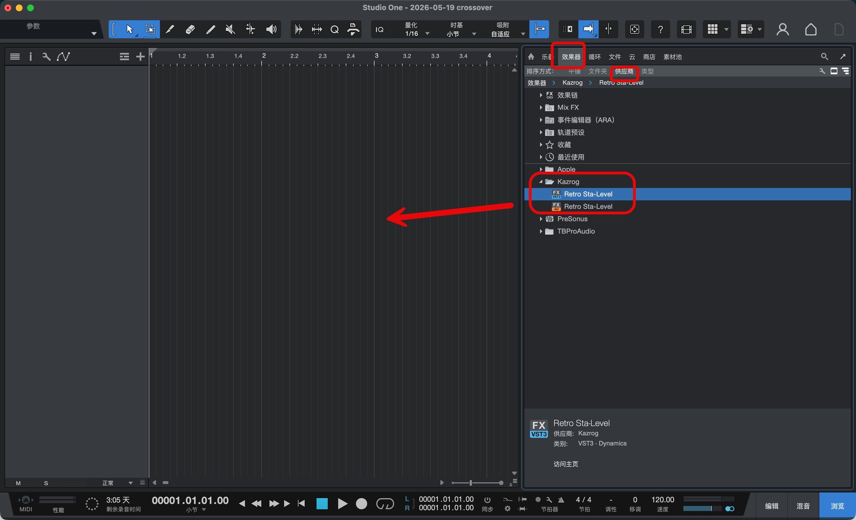856x520 pixels.
Task: Expand the PreSonus folder
Action: (541, 219)
